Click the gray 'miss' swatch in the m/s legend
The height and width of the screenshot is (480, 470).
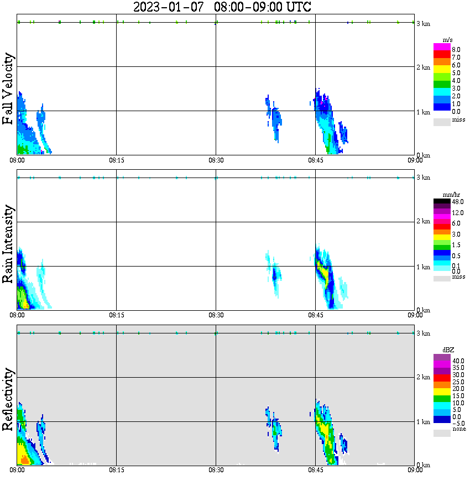442,122
